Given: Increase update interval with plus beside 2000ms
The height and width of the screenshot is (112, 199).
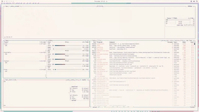Looking at the screenshot, I should click(x=193, y=6).
